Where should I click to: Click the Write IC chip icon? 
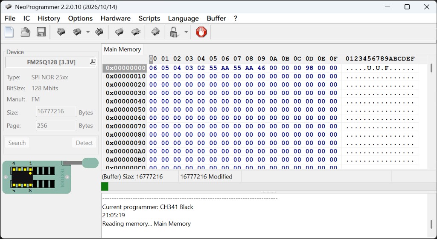(x=77, y=32)
